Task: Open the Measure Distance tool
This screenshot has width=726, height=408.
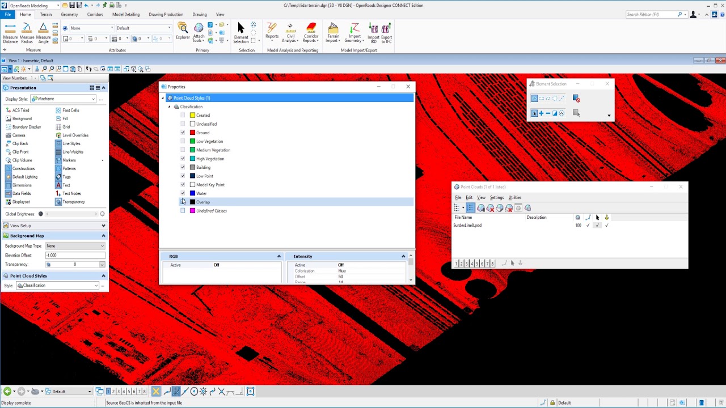Action: point(10,33)
